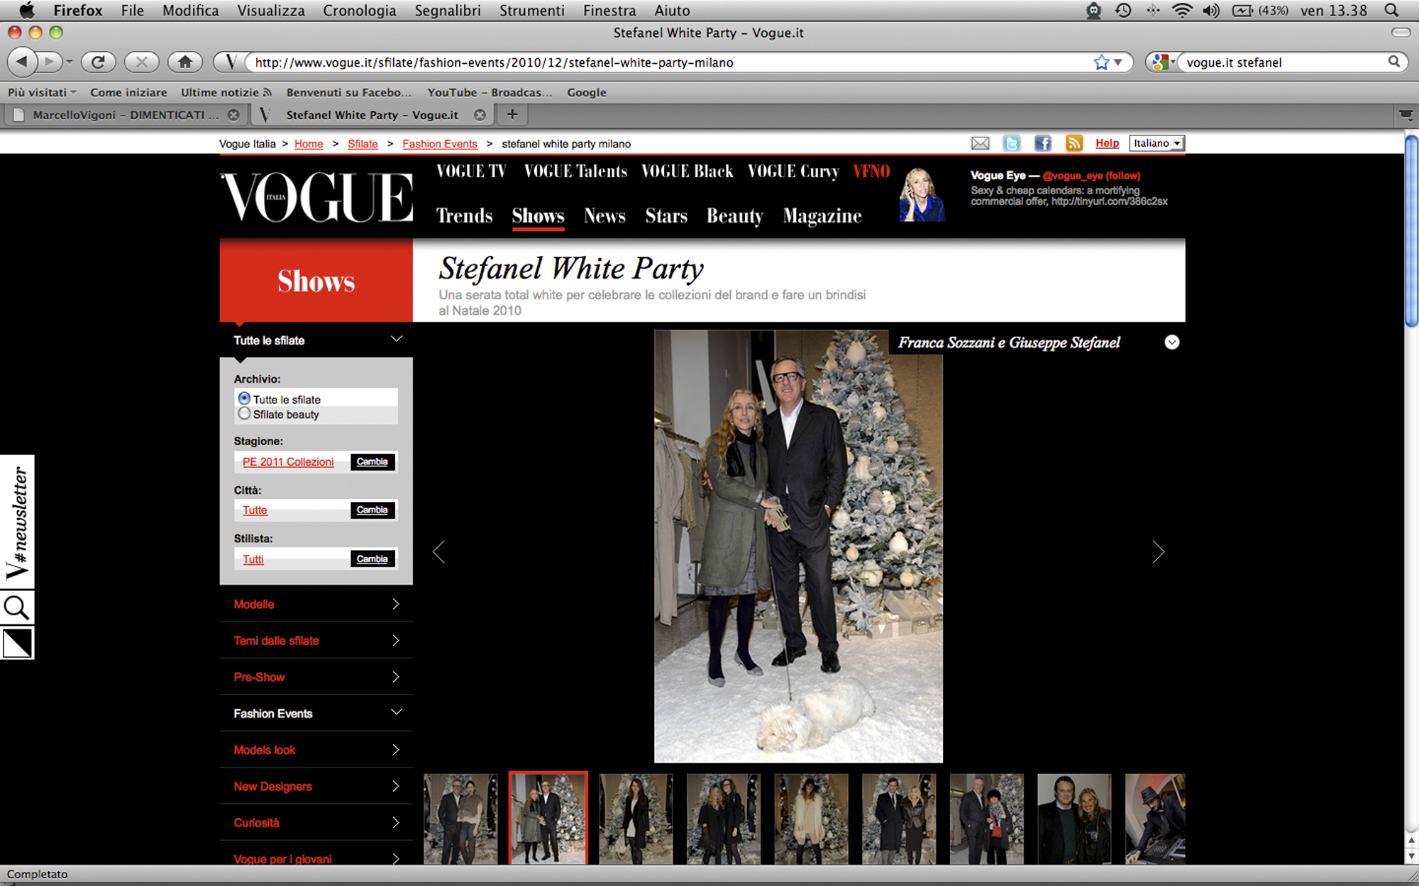Click the URL address bar

[x=667, y=62]
